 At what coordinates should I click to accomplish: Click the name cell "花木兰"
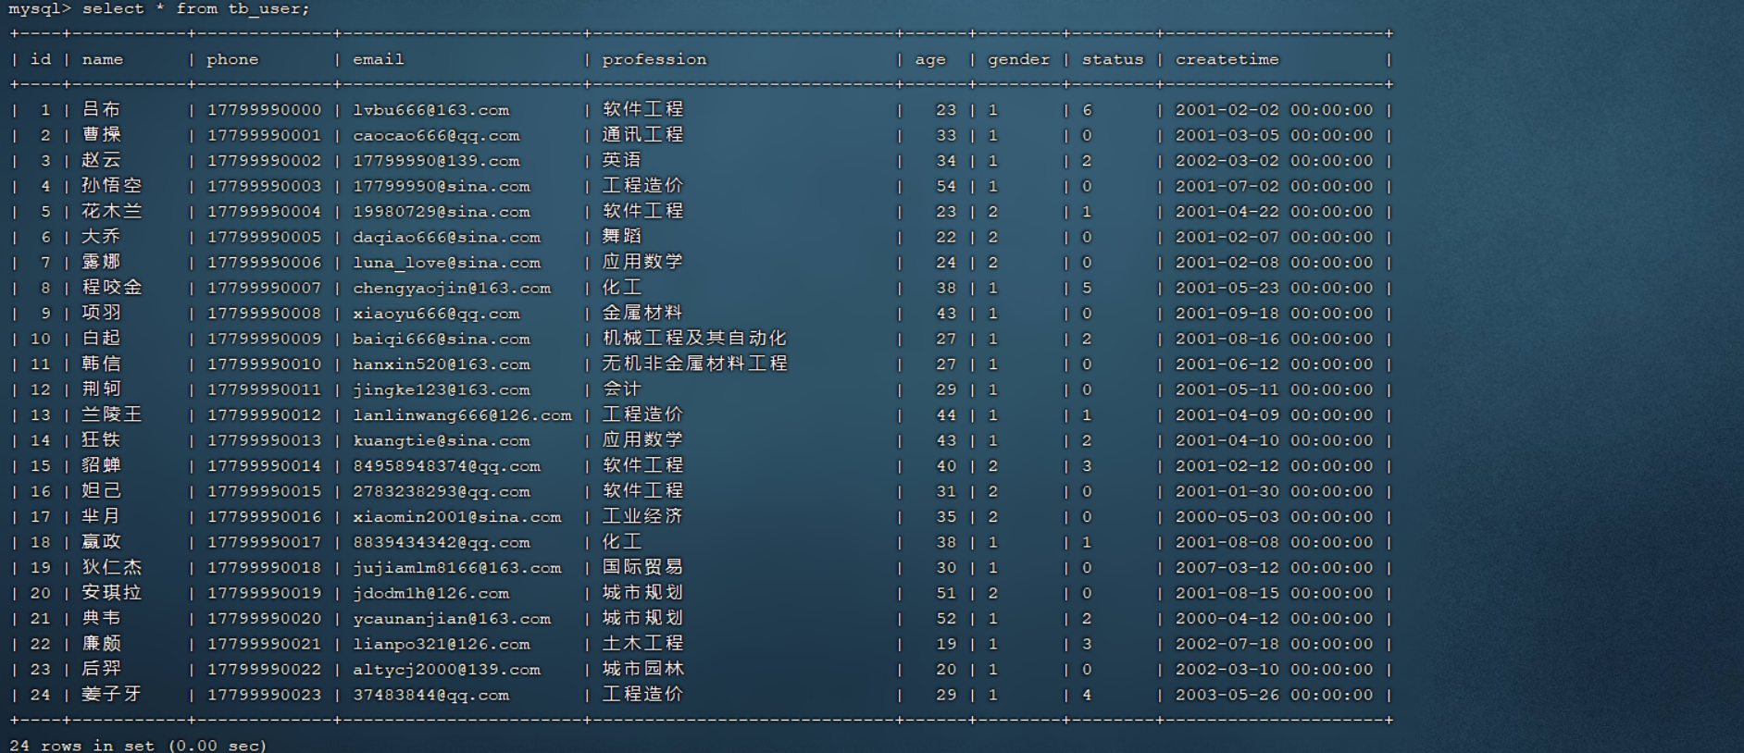pyautogui.click(x=111, y=211)
